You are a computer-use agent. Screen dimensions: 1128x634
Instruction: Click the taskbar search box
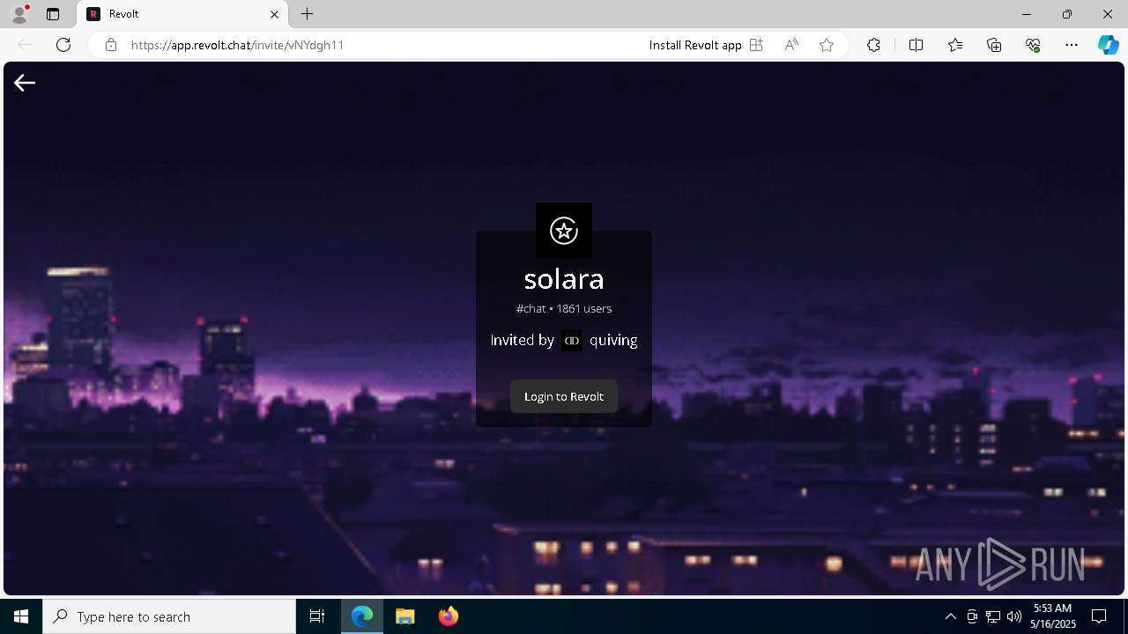pos(169,616)
